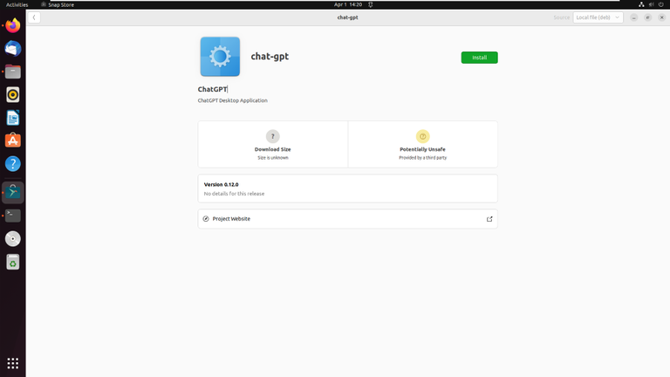670x377 pixels.
Task: Click the power icon in the system tray
Action: tap(661, 4)
